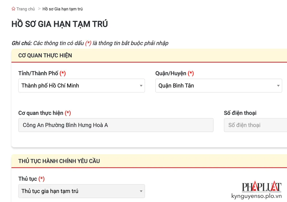
Task: Click the Thủ tục dropdown arrow icon
Action: pyautogui.click(x=141, y=191)
